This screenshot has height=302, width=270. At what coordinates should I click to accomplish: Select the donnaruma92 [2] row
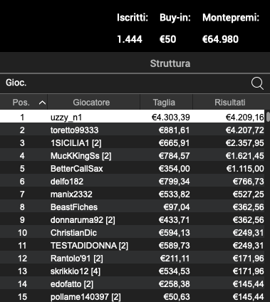point(133,219)
